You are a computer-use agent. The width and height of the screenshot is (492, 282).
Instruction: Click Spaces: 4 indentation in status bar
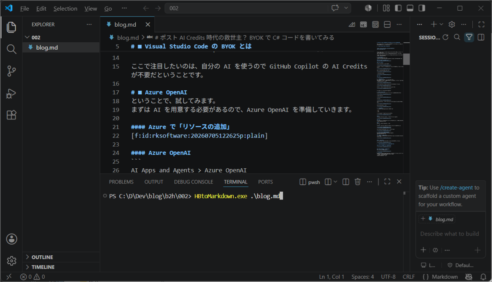tap(363, 277)
